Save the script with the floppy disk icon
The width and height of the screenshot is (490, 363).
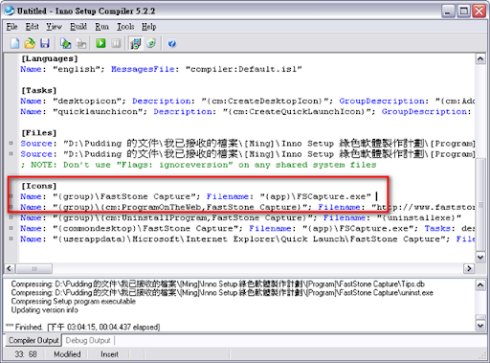(45, 43)
